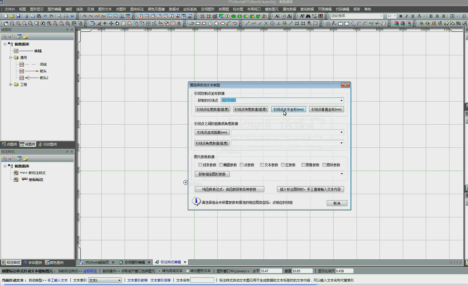
Task: Cancel the dialog with 取消 button
Action: tap(337, 203)
